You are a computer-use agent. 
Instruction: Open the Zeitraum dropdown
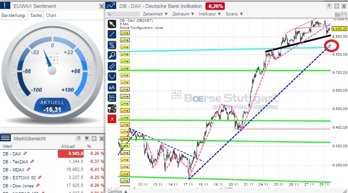pos(183,14)
